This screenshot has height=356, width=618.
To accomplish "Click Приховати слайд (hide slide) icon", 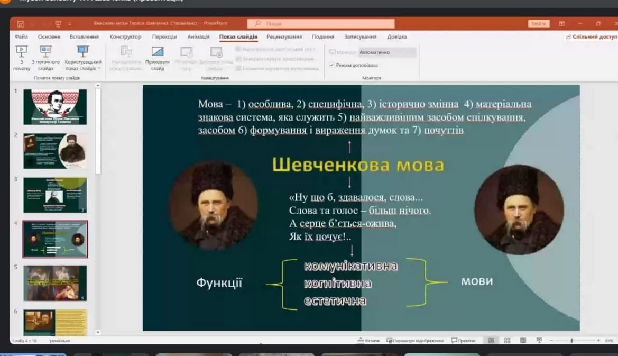I will (x=157, y=58).
